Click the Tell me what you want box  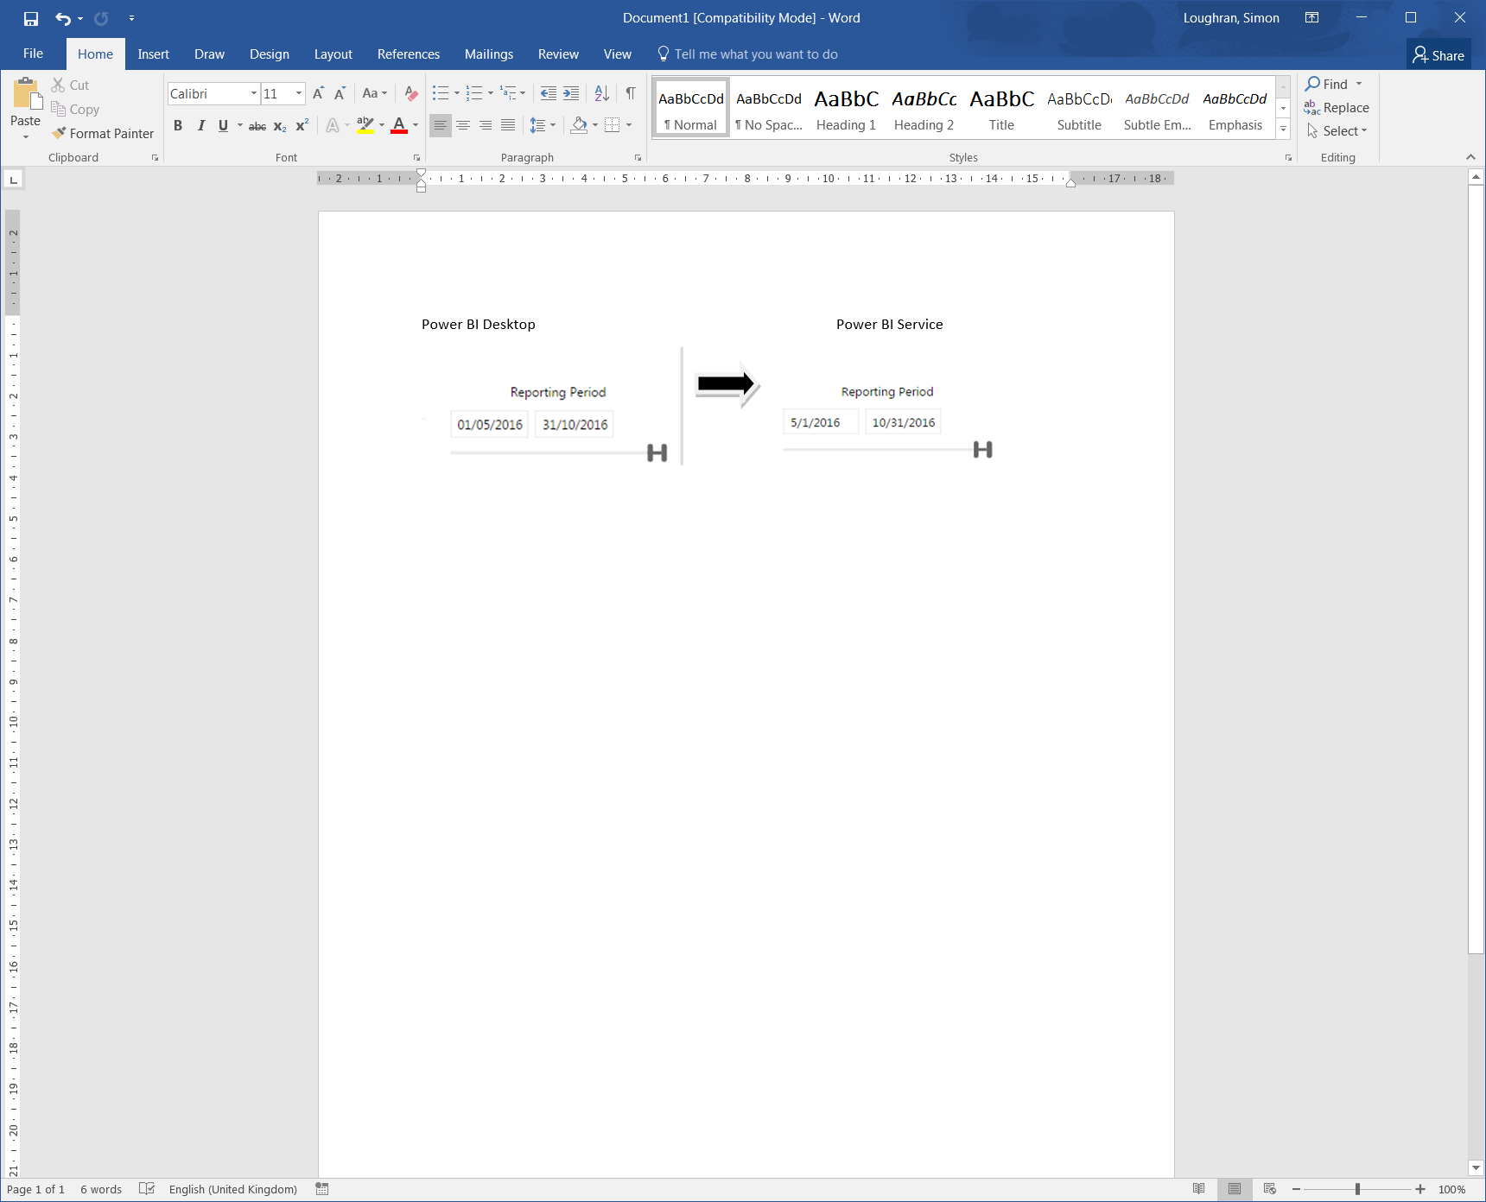747,54
